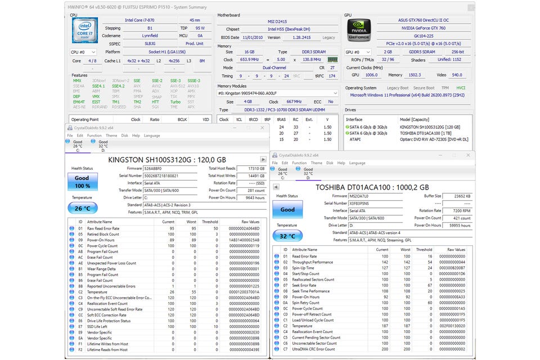Open Theme menu in KINGSTON CrystalDiskInfo window
The image size is (540, 360).
111,136
